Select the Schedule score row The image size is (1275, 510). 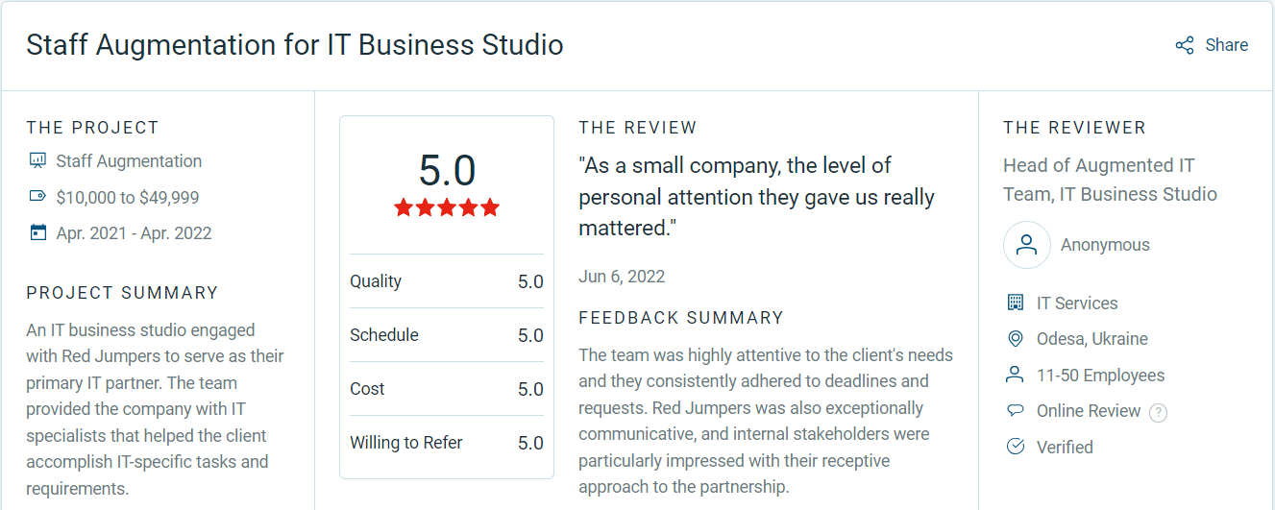coord(447,335)
